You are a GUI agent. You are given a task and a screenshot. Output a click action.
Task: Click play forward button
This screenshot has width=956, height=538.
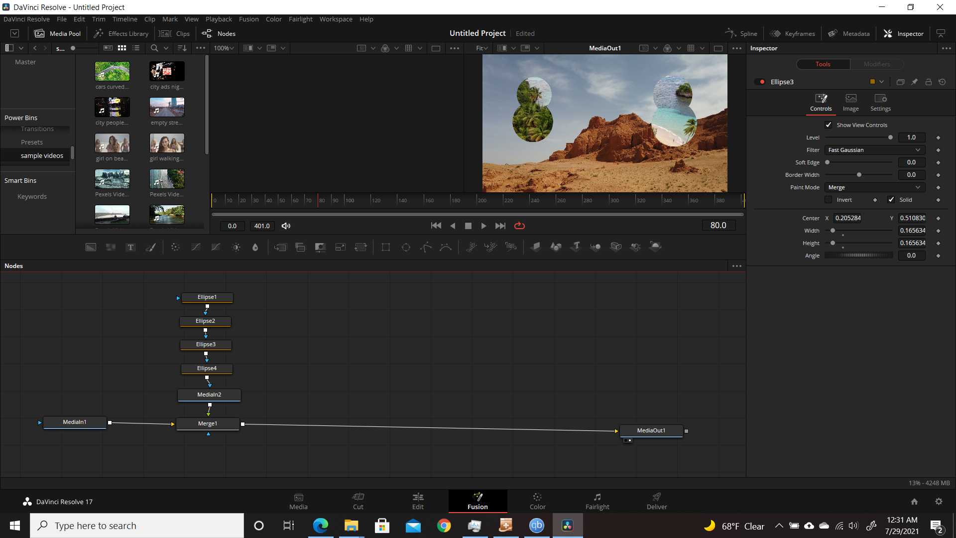[x=483, y=226]
